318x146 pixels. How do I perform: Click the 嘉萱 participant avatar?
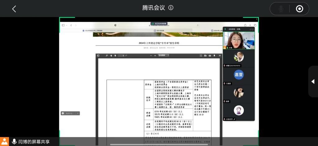pyautogui.click(x=239, y=75)
